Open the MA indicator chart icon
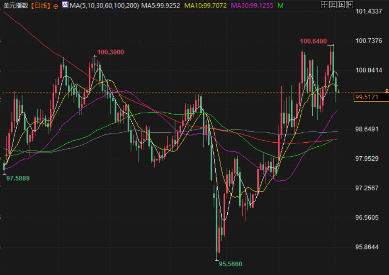 click(x=65, y=5)
